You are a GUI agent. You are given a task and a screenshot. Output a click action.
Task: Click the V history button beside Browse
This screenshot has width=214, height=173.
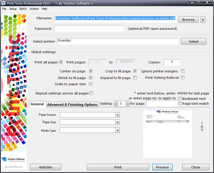tap(203, 20)
